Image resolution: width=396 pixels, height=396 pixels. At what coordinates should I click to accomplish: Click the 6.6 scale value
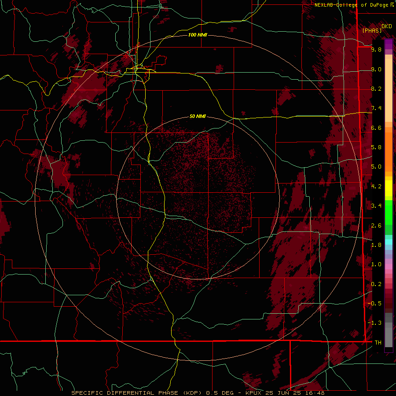pos(376,128)
